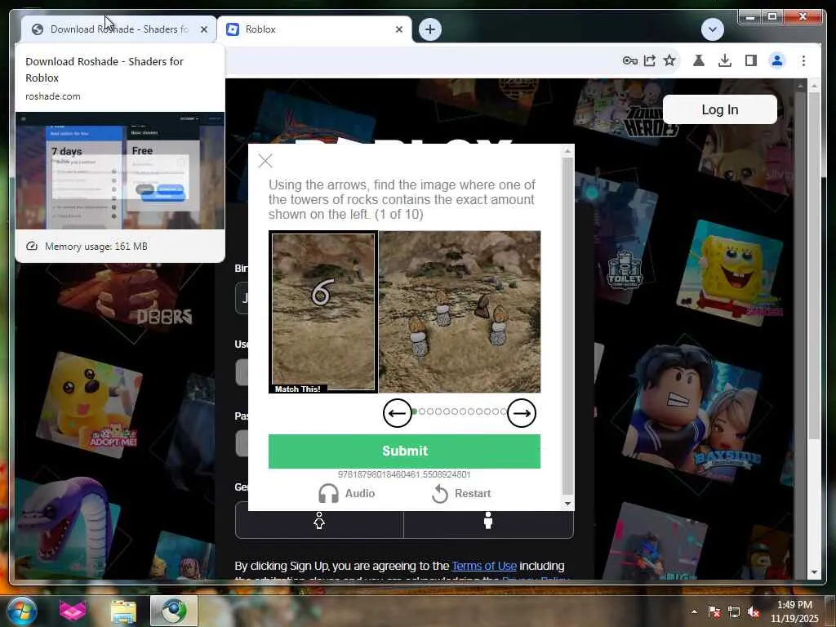Switch to the Download Roshade tab
The height and width of the screenshot is (627, 836).
[x=118, y=29]
